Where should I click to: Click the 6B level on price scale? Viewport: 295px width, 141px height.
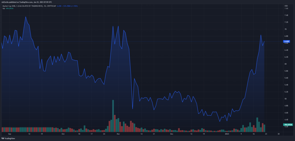click(286, 64)
